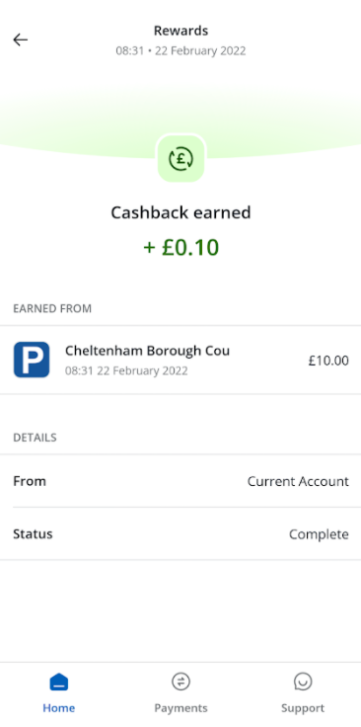Viewport: 361px width, 727px height.
Task: Tap the Current Account value text
Action: tap(298, 481)
